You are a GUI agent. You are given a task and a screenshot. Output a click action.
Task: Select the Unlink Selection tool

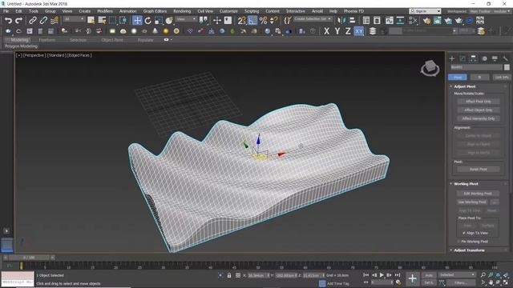(x=43, y=21)
